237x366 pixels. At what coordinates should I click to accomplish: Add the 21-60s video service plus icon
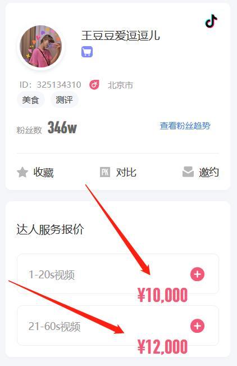[197, 326]
